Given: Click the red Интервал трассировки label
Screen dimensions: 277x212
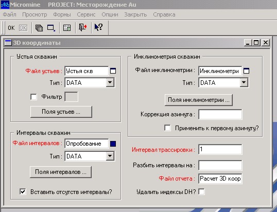Looking at the screenshot, I should pyautogui.click(x=163, y=150).
